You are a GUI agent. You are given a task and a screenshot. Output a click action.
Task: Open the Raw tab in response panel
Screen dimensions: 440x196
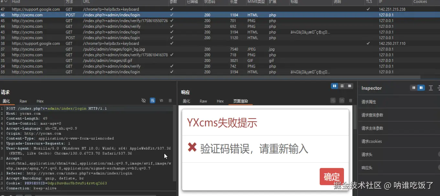coord(203,101)
